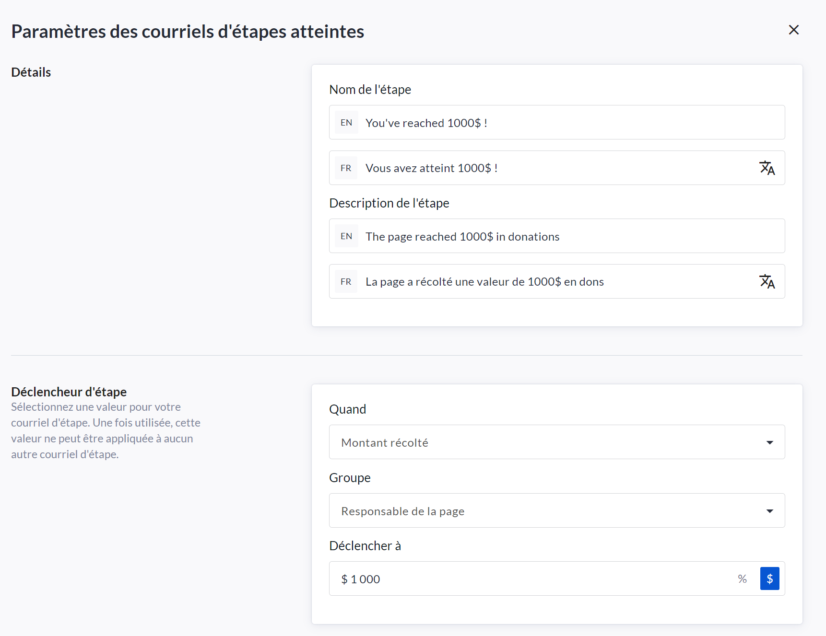Screen dimensions: 826x636
Task: Click the FR badge beside "Vous avez atteint 1000$ !"
Action: point(346,168)
